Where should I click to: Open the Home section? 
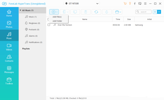click(9, 13)
